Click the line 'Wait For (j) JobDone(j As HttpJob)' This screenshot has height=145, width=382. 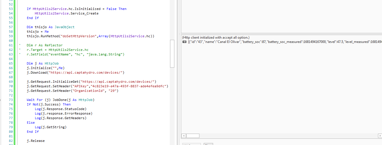[x=61, y=100]
